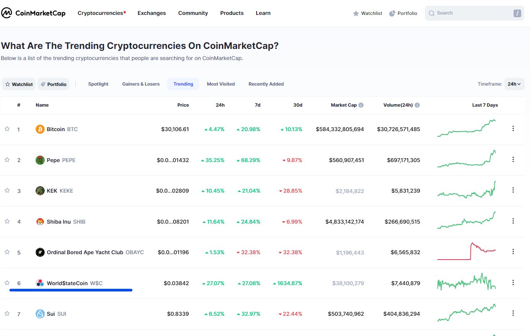The image size is (530, 336).
Task: Open Volume(24h) info tooltip icon
Action: click(x=417, y=105)
